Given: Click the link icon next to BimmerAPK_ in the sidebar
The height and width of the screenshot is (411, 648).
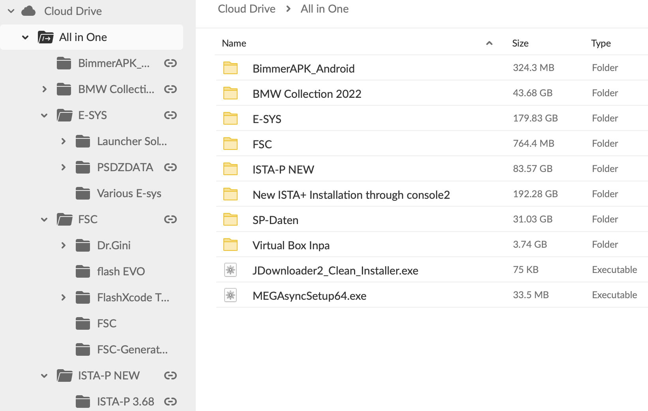Looking at the screenshot, I should pos(170,63).
